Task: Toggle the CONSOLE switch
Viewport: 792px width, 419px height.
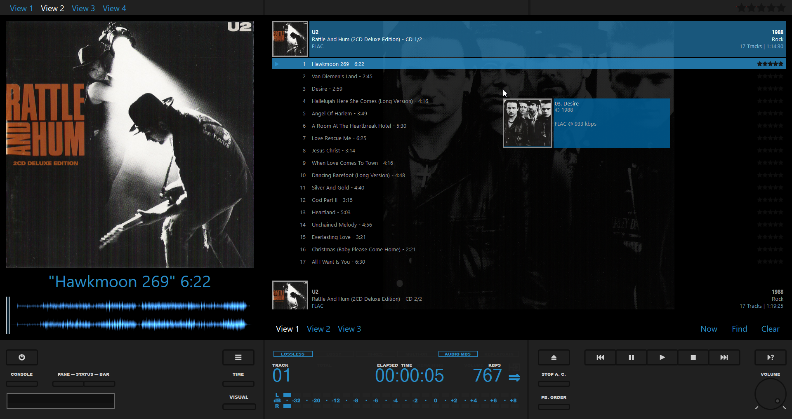Action: pos(22,384)
